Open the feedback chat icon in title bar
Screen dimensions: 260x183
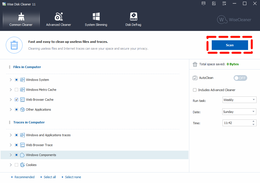click(204, 3)
